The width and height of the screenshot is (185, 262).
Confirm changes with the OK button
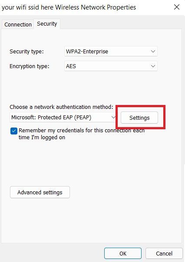point(123,253)
